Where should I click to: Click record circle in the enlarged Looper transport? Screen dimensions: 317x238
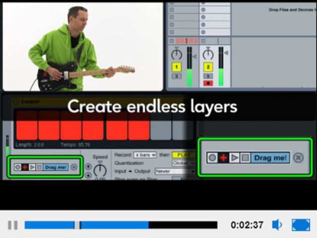(212, 157)
